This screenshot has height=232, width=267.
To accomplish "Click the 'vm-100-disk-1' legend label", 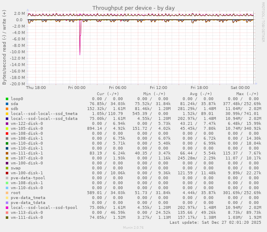I will [27, 173].
